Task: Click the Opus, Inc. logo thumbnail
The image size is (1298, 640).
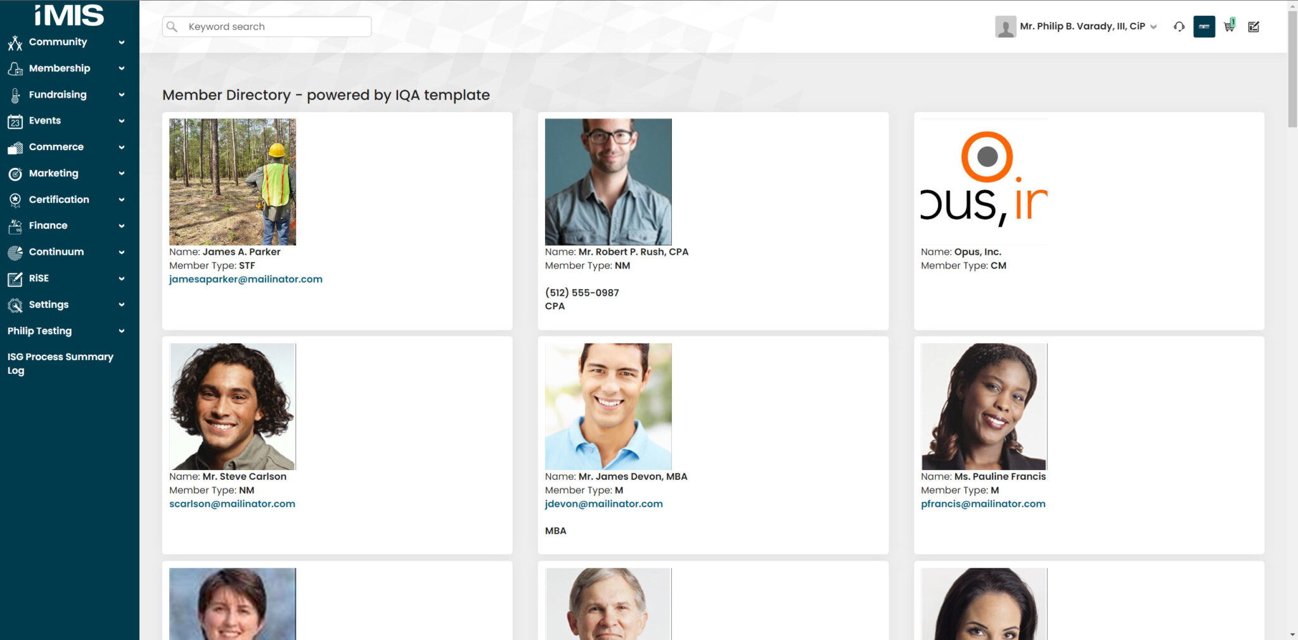Action: [984, 182]
